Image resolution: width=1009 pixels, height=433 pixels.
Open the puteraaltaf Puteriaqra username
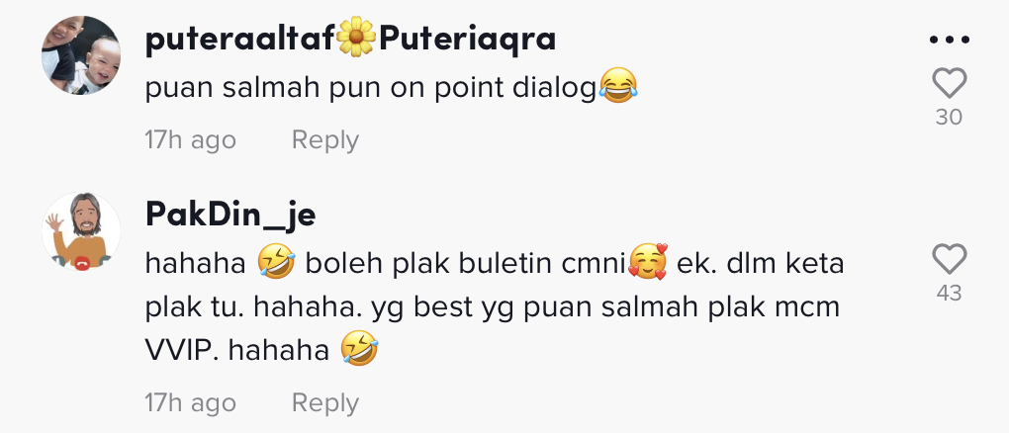pyautogui.click(x=350, y=40)
